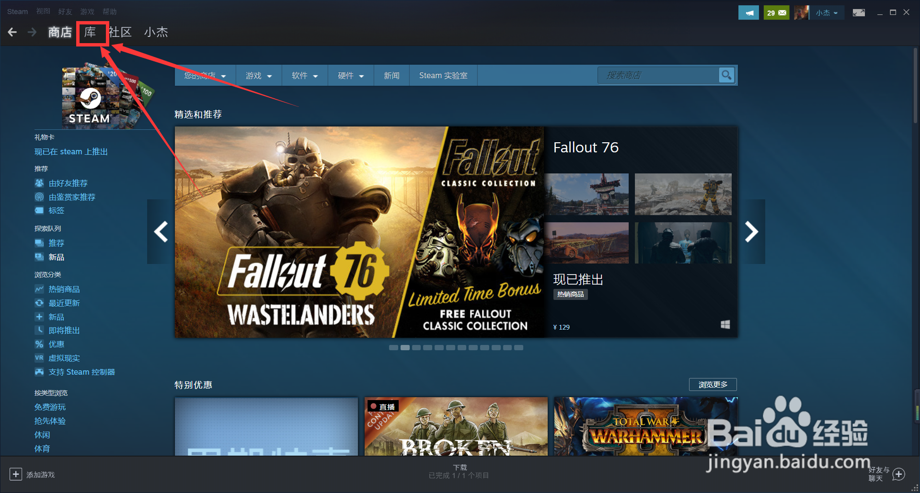Open the 小杰 account dropdown
Screen dimensions: 920x493
click(x=827, y=13)
